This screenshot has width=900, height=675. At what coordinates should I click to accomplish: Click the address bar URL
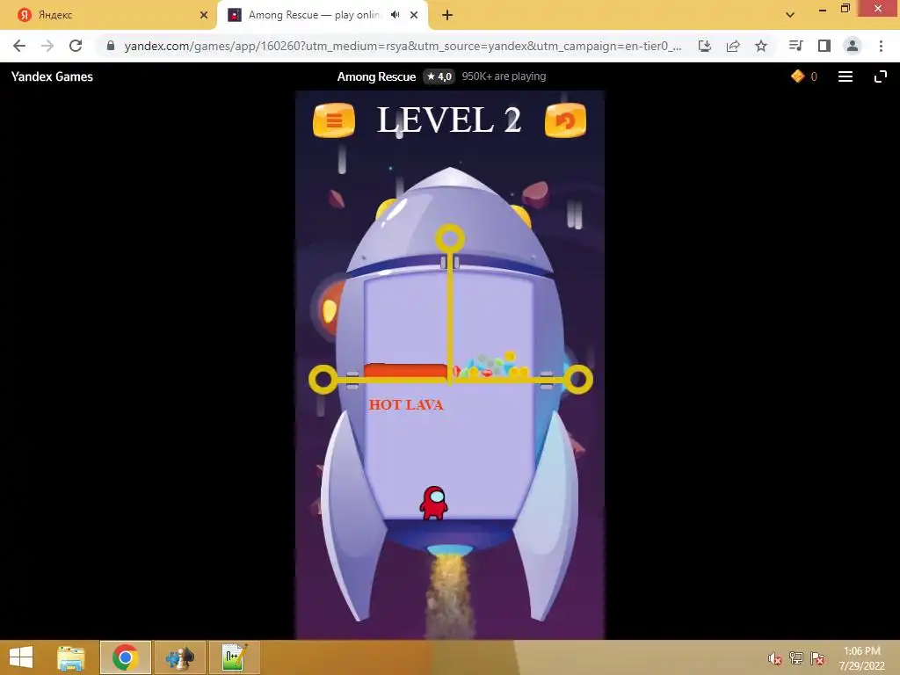403,46
